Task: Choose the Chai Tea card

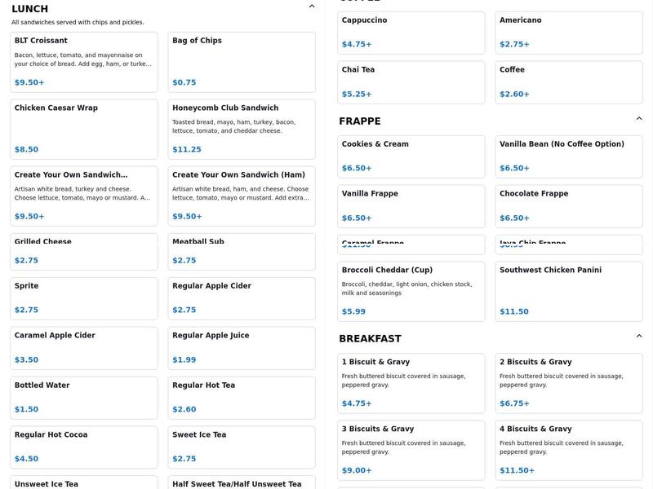Action: tap(411, 82)
